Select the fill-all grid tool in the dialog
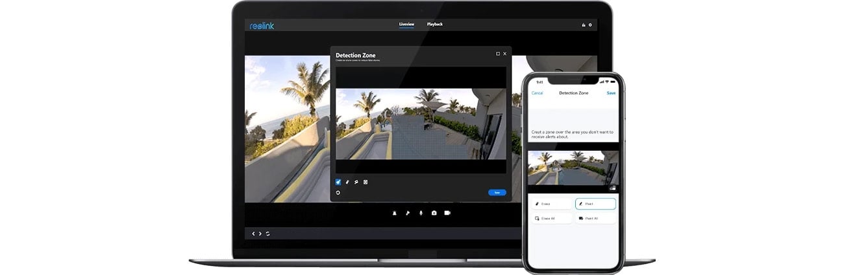The width and height of the screenshot is (844, 275). tap(366, 182)
